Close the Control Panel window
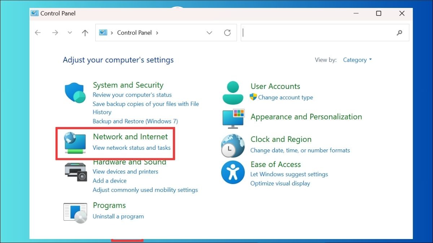Viewport: 433px width, 243px height. pos(402,13)
